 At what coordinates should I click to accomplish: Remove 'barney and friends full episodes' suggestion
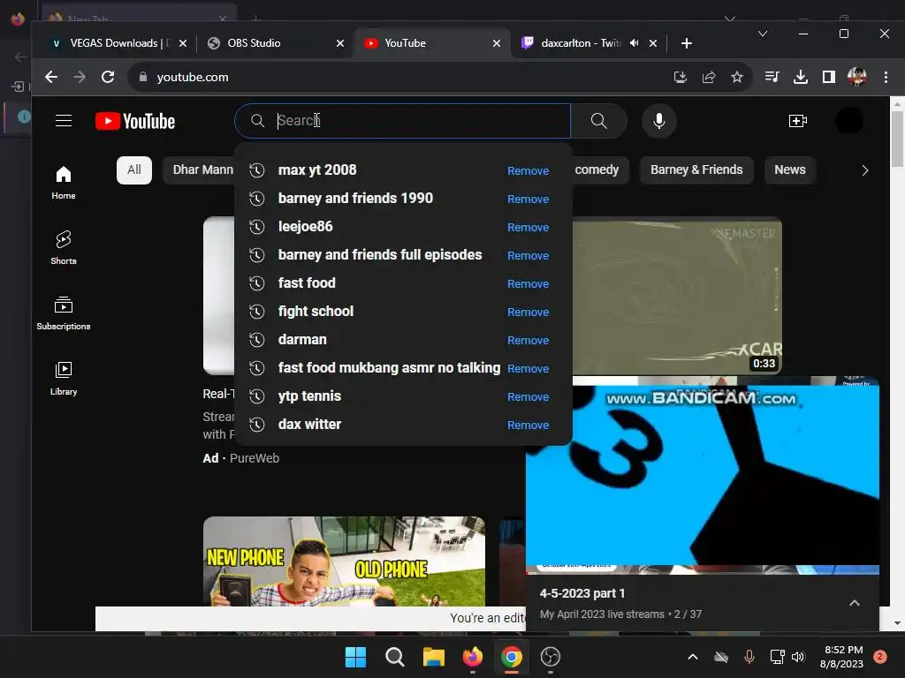pyautogui.click(x=528, y=255)
